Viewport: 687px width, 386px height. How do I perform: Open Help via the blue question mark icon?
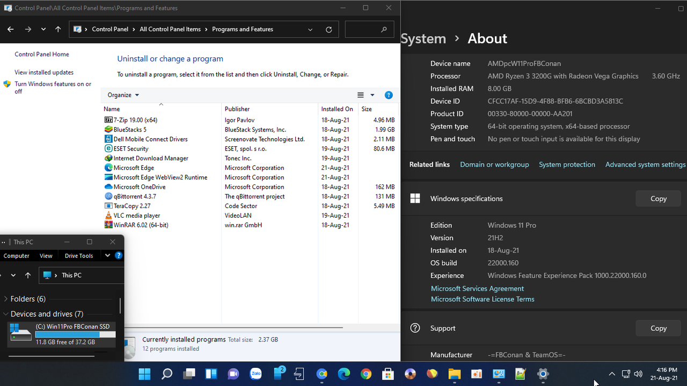coord(389,95)
